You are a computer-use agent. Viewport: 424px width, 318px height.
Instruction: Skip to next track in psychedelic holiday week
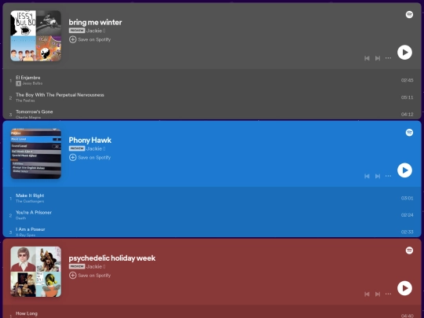[378, 294]
